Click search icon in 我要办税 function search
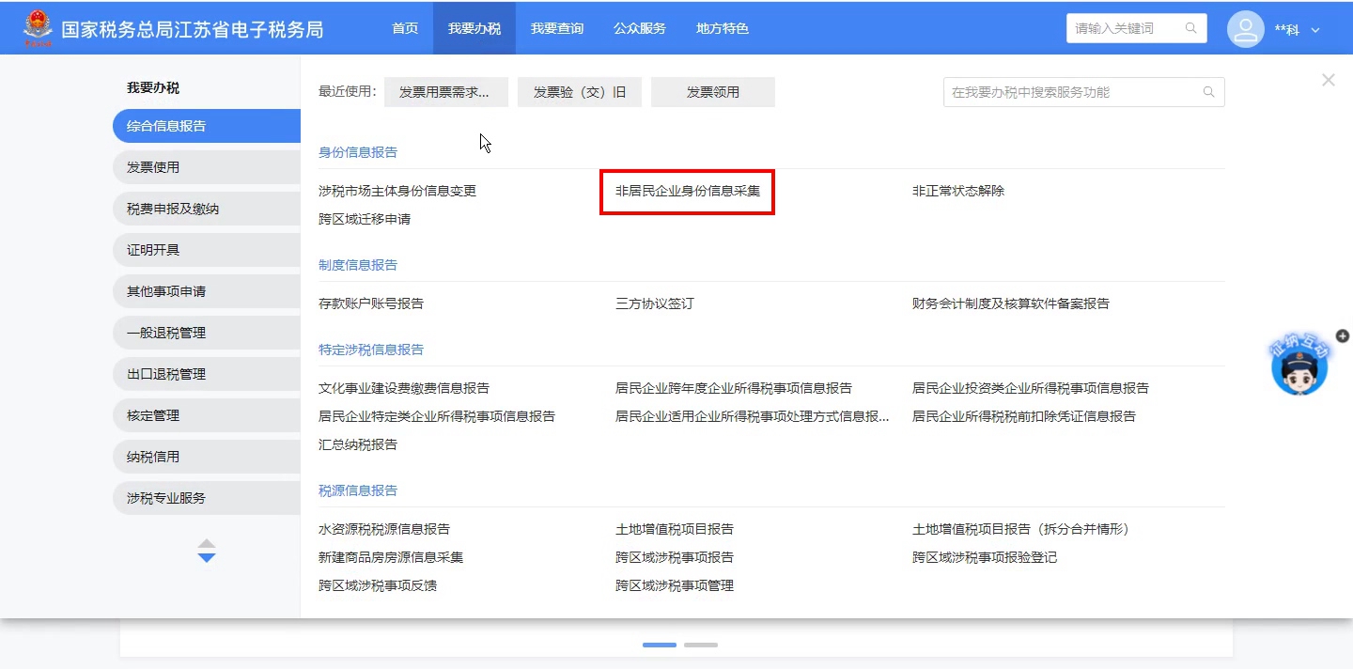 pyautogui.click(x=1209, y=92)
